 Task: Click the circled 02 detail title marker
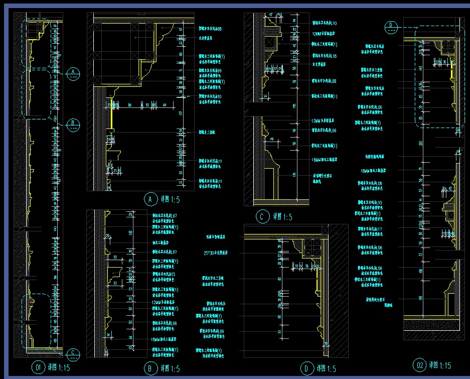click(x=419, y=365)
